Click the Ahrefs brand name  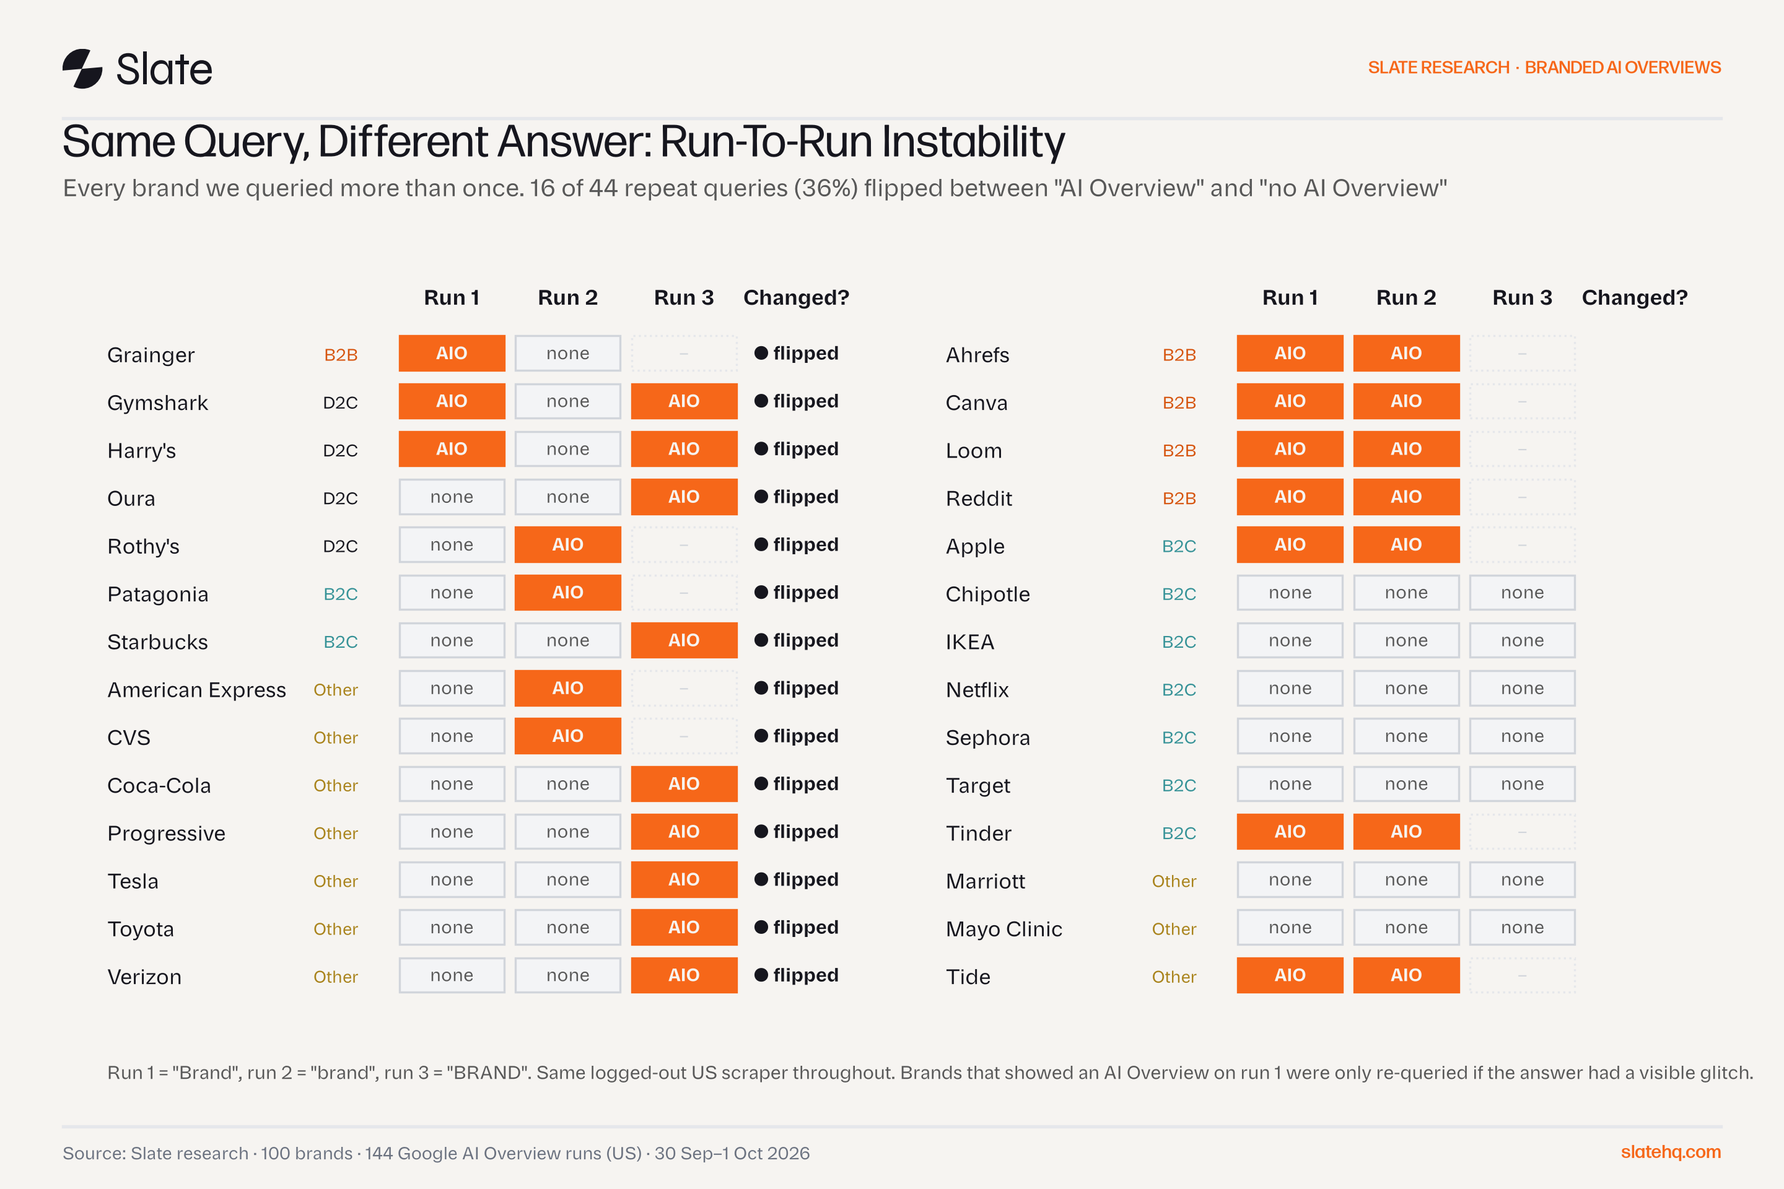point(977,355)
